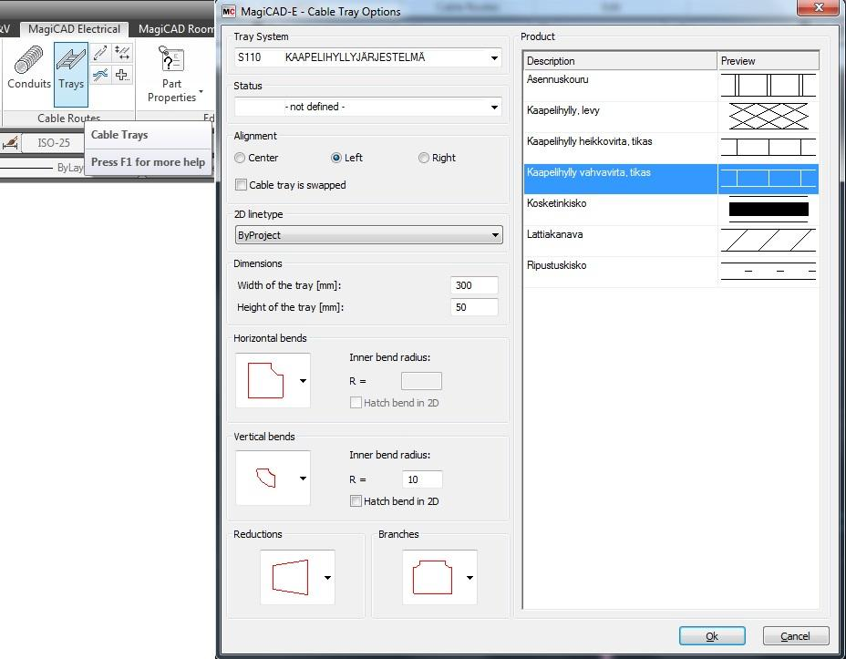Select 'Kaapelihylly heikkovirta, tikas' row
Image resolution: width=846 pixels, height=659 pixels.
click(671, 148)
